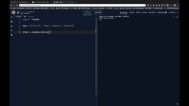189x106 pixels.
Task: Open Drive bookmark
Action: (53, 8)
